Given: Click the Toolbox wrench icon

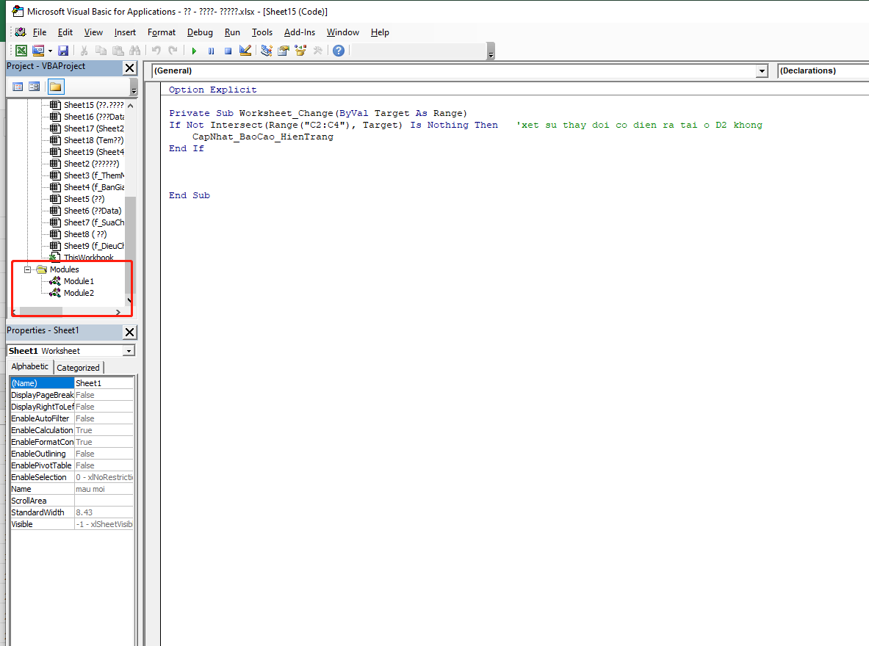Looking at the screenshot, I should coord(317,51).
